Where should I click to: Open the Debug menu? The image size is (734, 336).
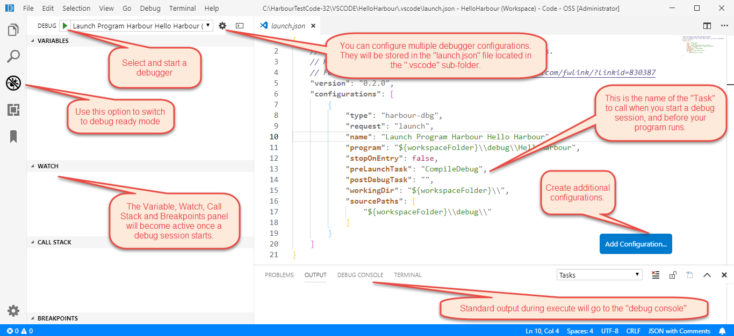(x=150, y=8)
